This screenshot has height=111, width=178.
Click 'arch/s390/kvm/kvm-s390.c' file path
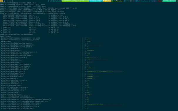(12, 77)
